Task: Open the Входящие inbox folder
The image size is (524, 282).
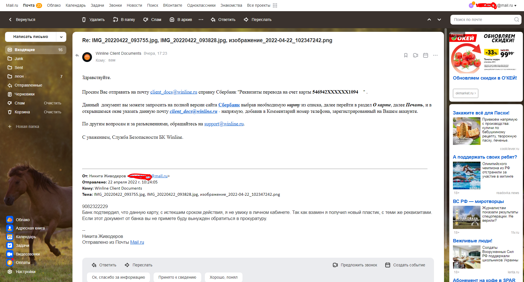Action: (25, 50)
